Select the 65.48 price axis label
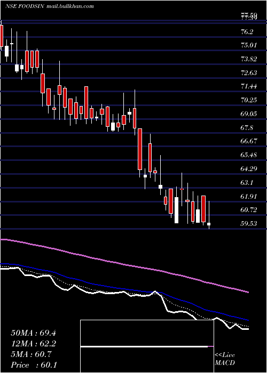 [249, 155]
